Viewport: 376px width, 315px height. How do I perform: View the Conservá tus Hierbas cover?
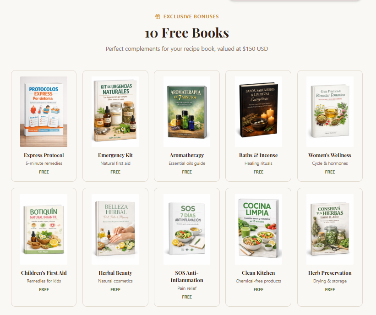tap(330, 229)
